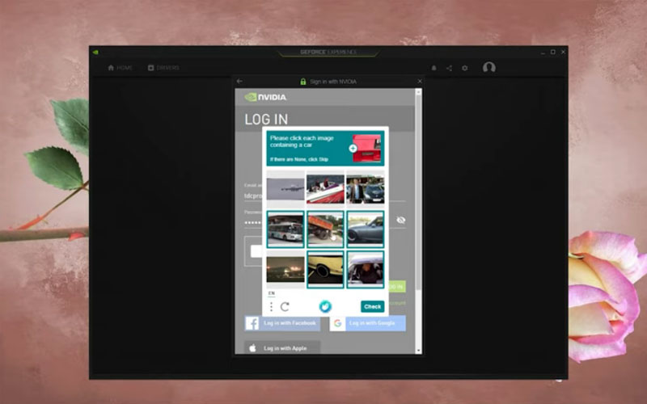Open the HOME tab in GeForce Experience

click(120, 68)
